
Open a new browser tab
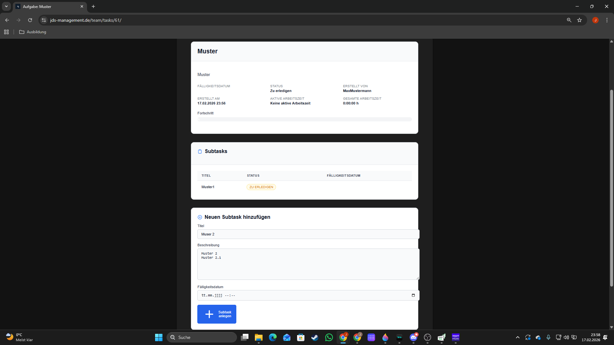pyautogui.click(x=93, y=6)
